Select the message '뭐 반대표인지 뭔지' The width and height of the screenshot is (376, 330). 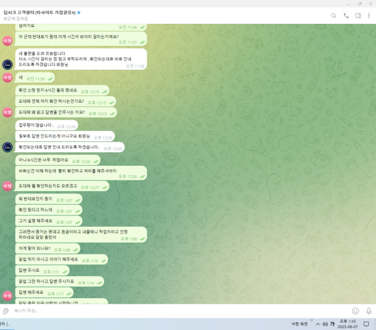(x=49, y=199)
